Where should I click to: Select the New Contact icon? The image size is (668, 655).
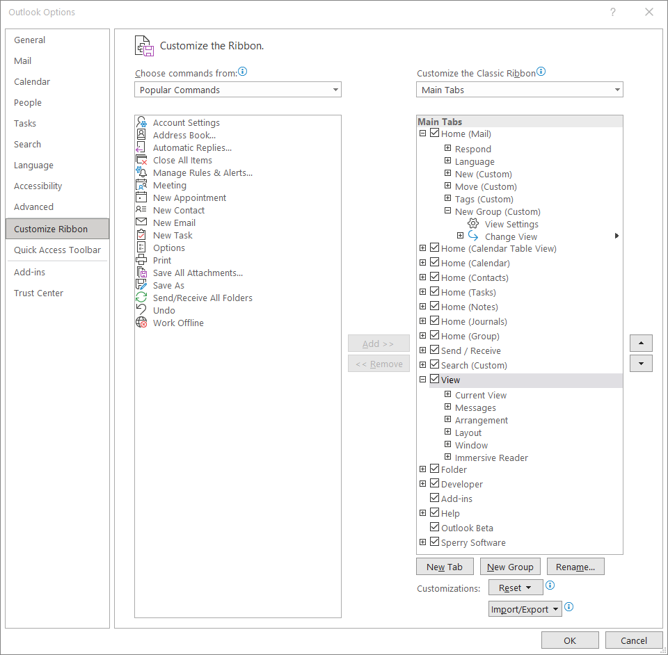[x=141, y=210]
